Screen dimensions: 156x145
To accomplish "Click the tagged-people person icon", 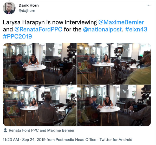I will pos(5,130).
